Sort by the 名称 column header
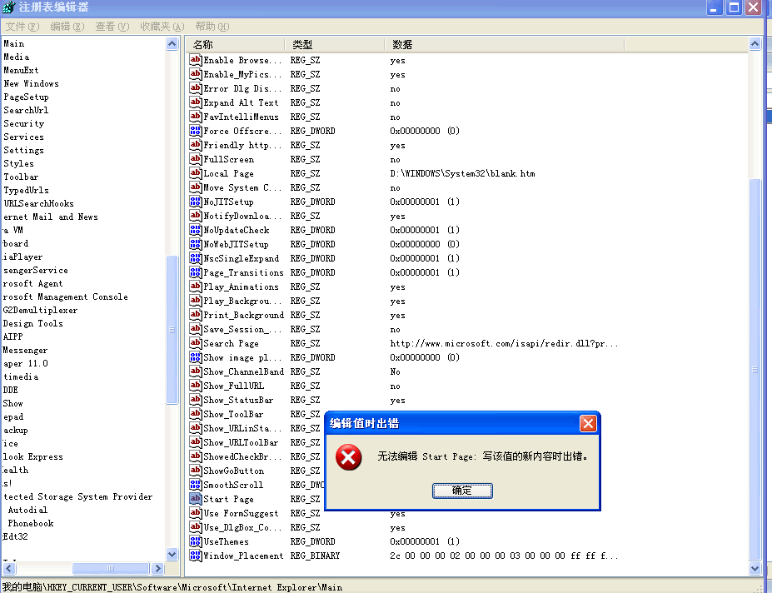 point(236,45)
